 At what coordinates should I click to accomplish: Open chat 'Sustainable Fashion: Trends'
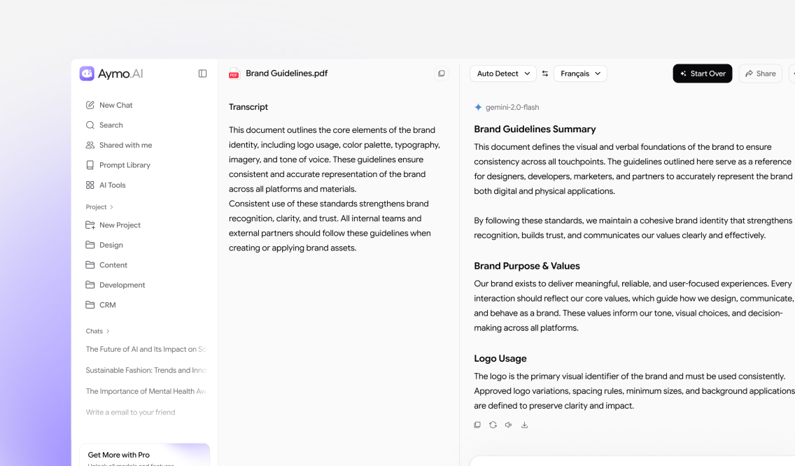point(146,371)
